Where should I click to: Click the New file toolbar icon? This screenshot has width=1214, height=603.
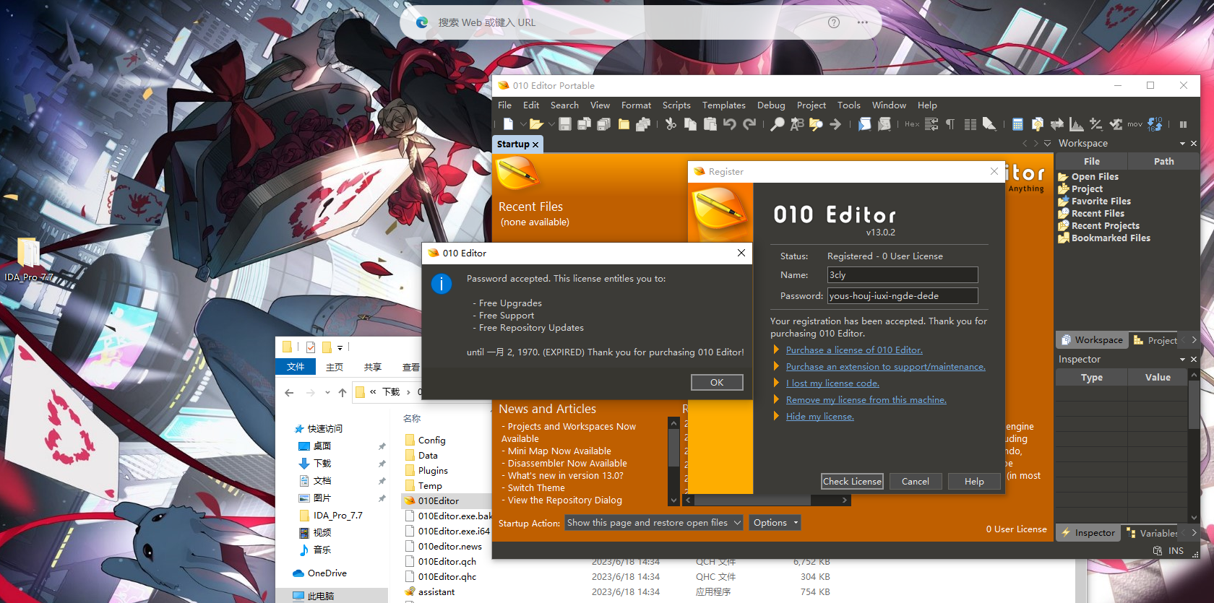(508, 124)
